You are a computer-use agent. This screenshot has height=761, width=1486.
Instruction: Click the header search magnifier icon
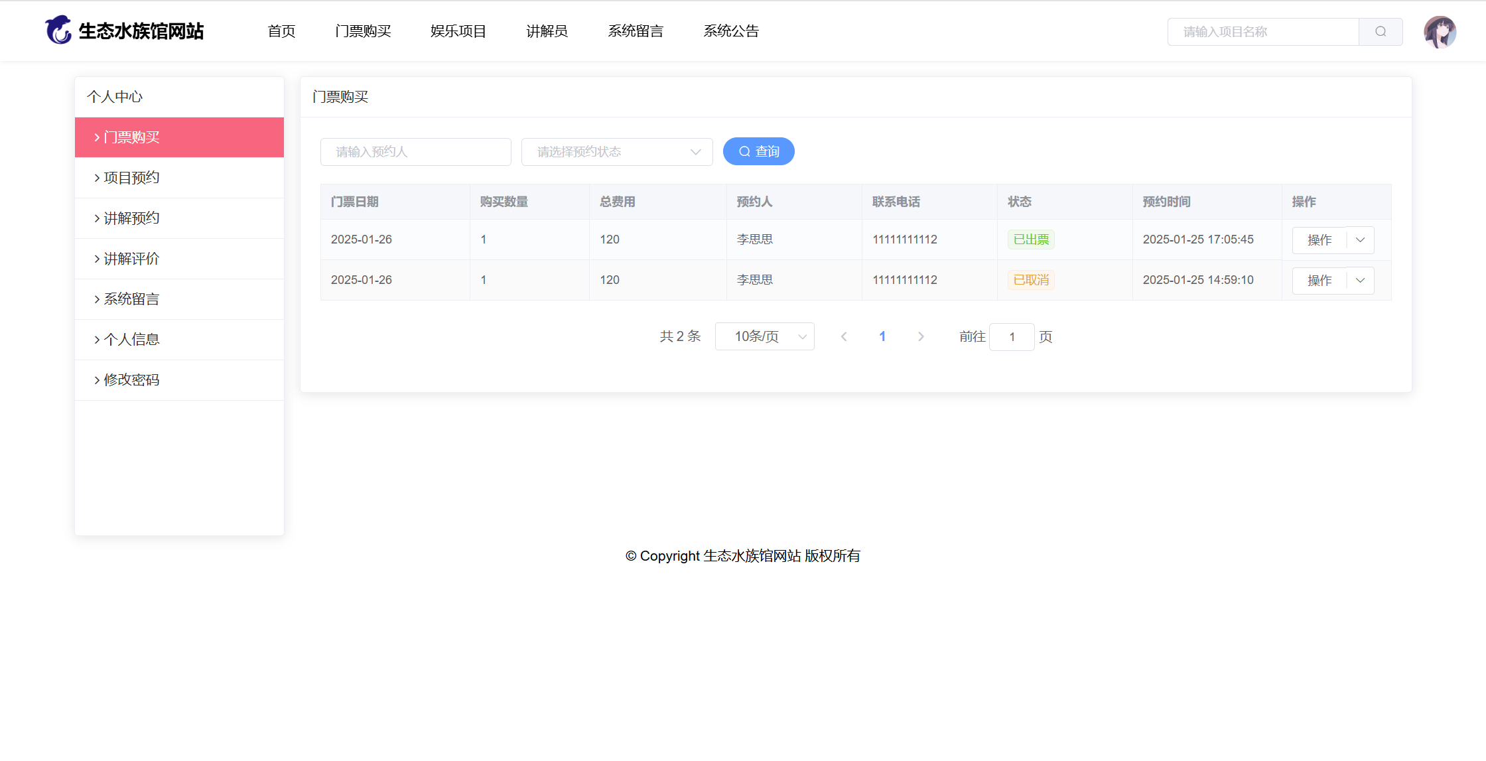1380,32
